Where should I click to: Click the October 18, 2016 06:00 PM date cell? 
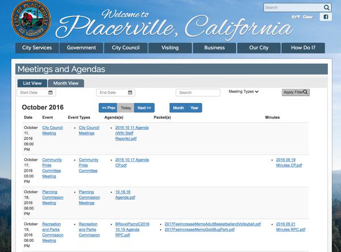31,203
